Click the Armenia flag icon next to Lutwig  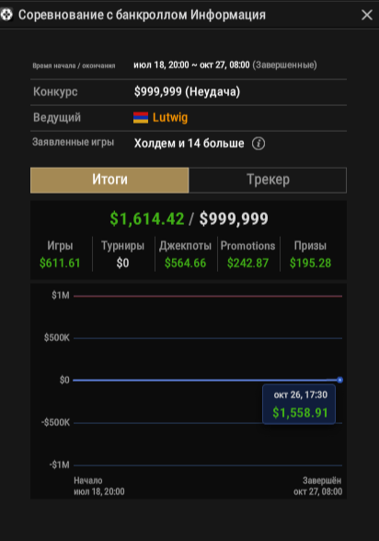click(x=141, y=118)
